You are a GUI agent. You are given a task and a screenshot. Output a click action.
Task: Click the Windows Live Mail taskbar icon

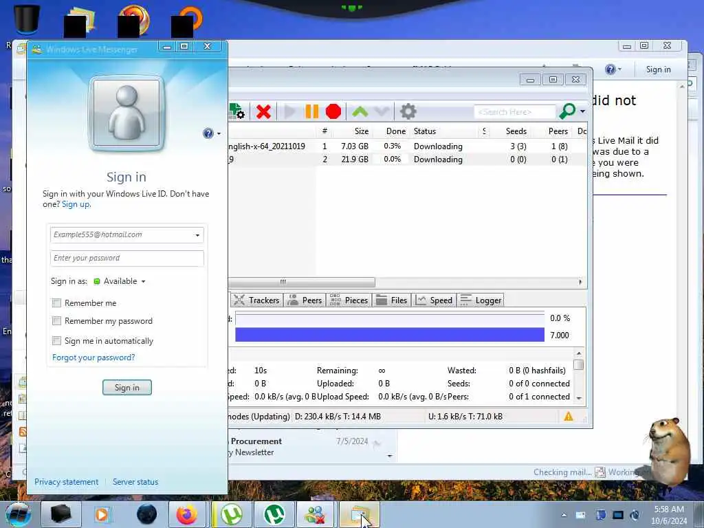tap(360, 514)
